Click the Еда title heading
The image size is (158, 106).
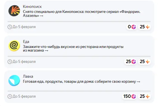[x=26, y=42]
